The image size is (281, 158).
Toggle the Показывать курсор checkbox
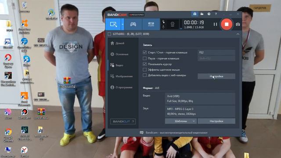[144, 64]
